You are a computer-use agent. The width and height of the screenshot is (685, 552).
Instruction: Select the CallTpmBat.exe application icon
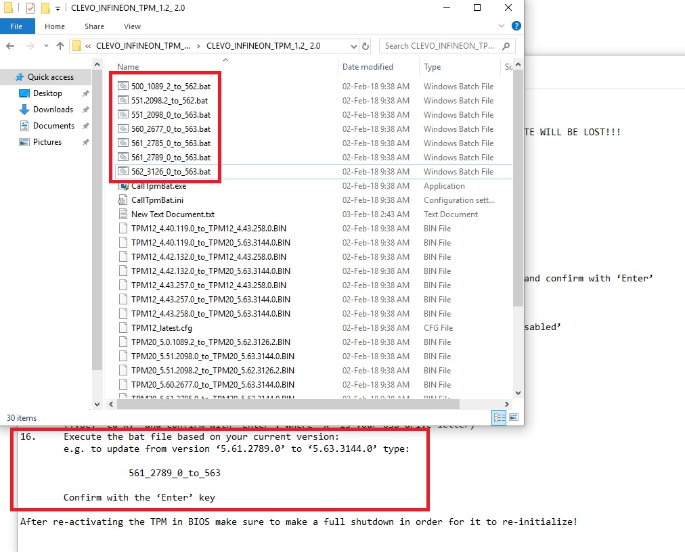pyautogui.click(x=123, y=186)
